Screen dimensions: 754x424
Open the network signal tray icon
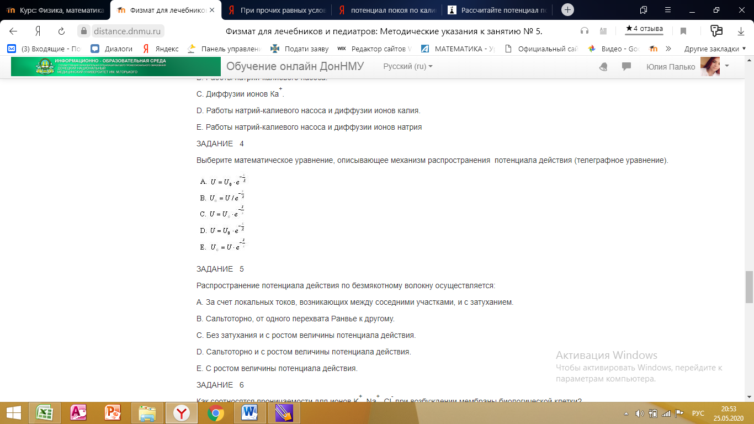666,414
